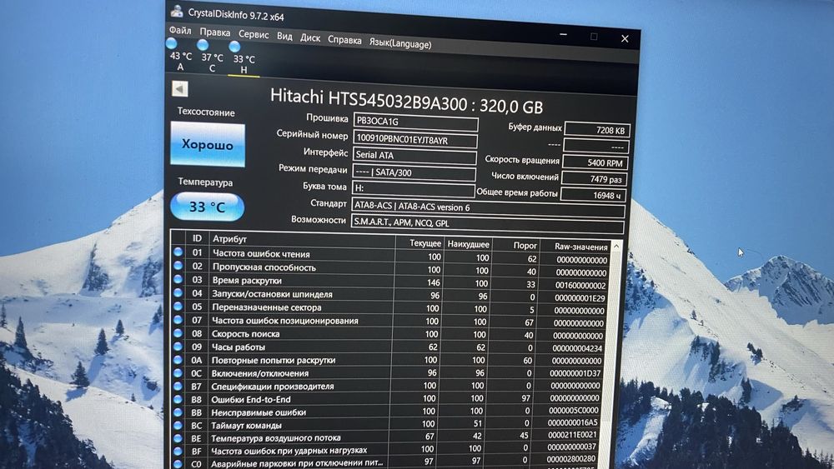834x469 pixels.
Task: Select row Частота ошибок чтения
Action: [x=390, y=256]
